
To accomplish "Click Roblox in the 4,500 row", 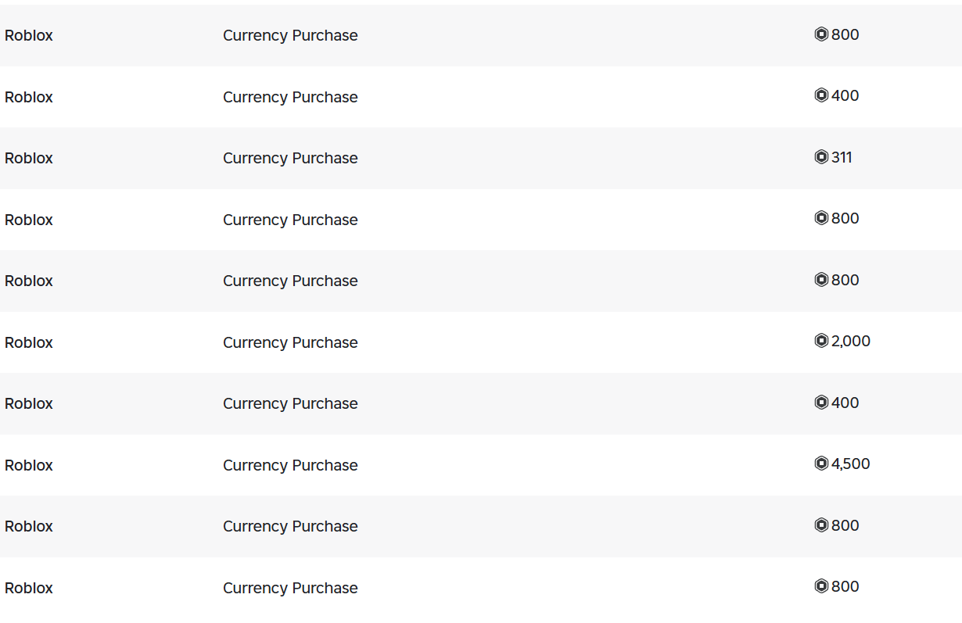I will tap(29, 465).
